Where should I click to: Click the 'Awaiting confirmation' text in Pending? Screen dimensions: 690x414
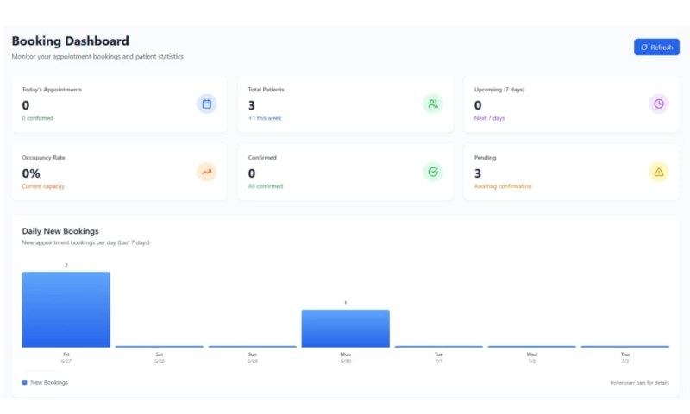503,186
